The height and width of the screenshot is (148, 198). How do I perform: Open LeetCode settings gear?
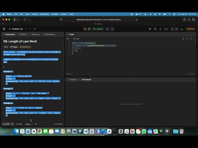coord(155,29)
